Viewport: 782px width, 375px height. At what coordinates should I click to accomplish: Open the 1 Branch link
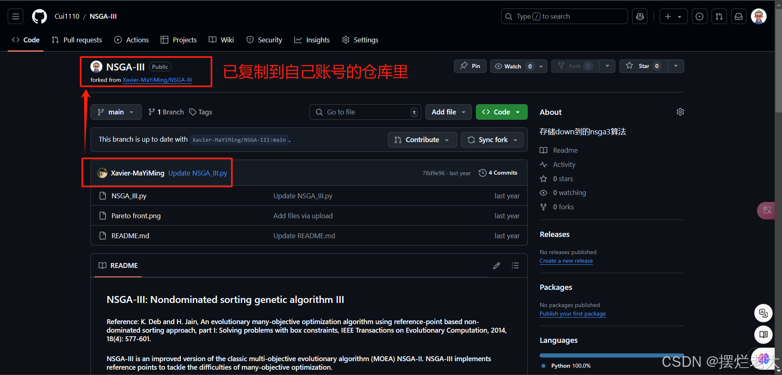(x=166, y=112)
